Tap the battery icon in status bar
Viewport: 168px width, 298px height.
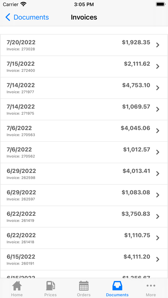tap(161, 4)
